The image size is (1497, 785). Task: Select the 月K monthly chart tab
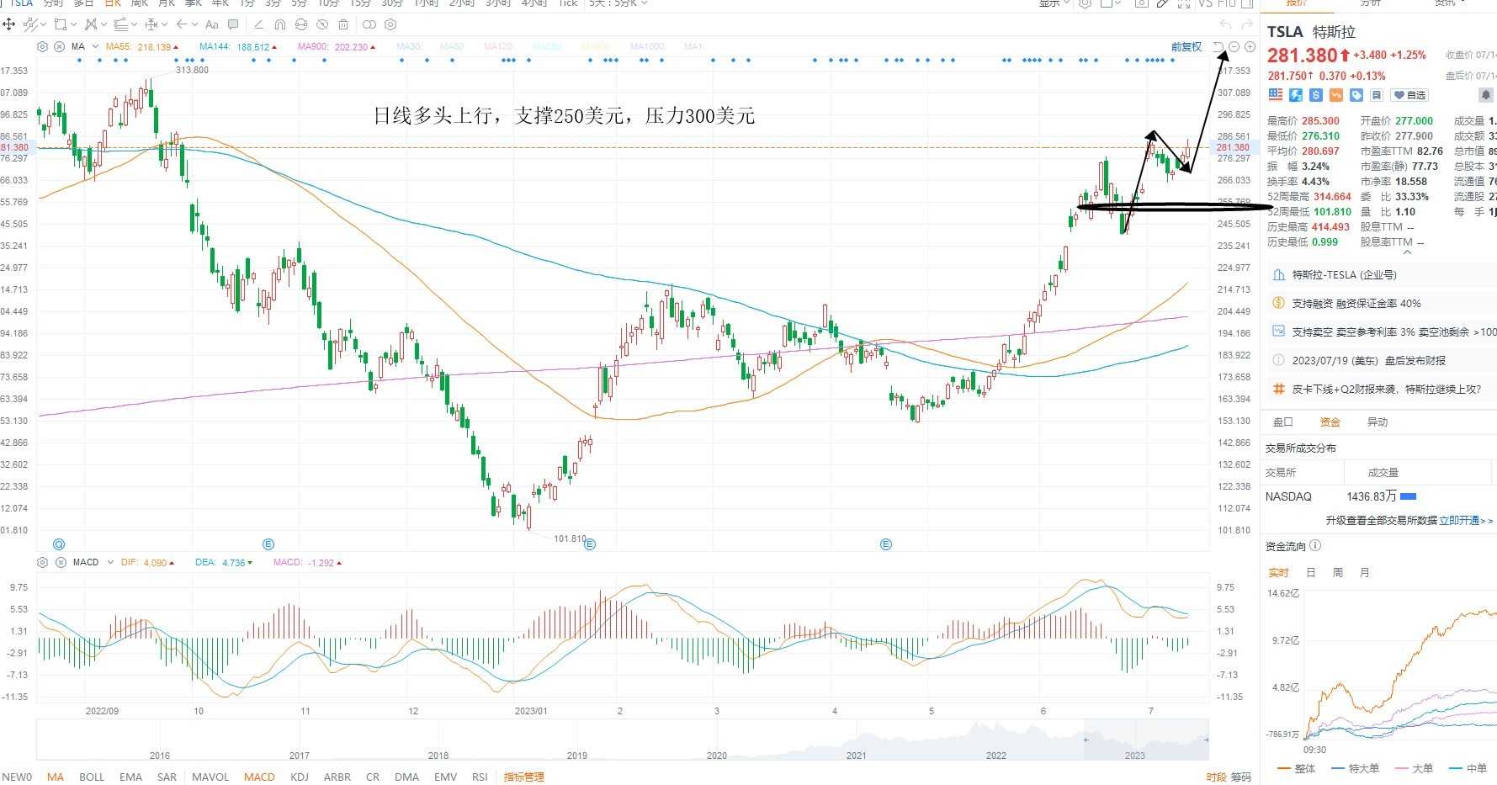click(x=167, y=3)
